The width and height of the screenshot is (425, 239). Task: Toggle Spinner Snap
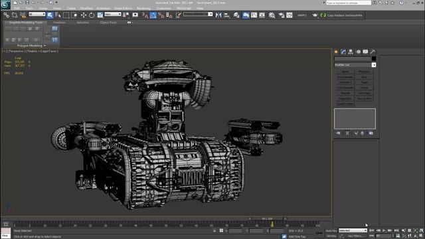pos(169,15)
